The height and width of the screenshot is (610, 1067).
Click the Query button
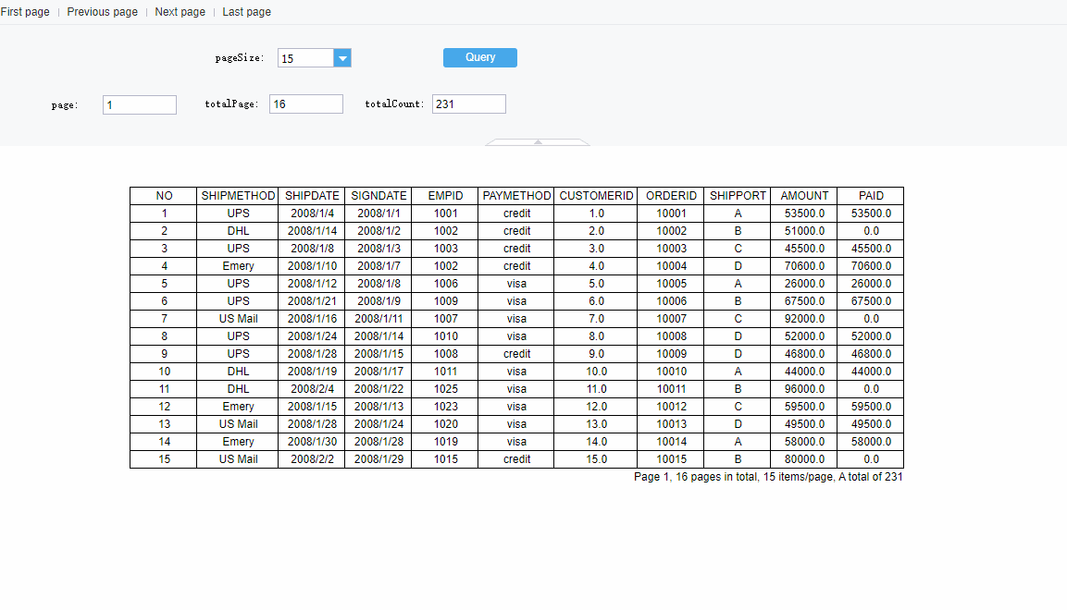point(479,57)
